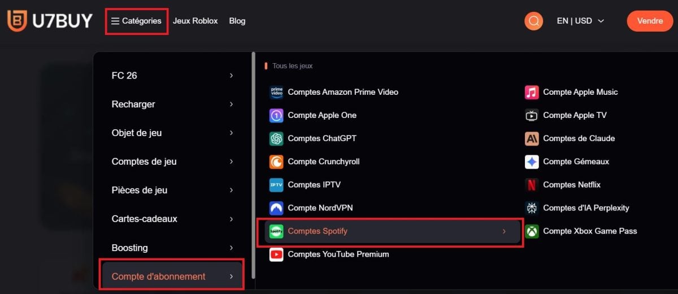This screenshot has width=678, height=294.
Task: Choose Comptes Spotify text link
Action: (x=318, y=231)
